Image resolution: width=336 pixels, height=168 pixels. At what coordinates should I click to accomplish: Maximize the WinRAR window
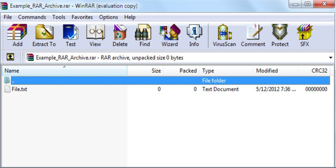307,4
